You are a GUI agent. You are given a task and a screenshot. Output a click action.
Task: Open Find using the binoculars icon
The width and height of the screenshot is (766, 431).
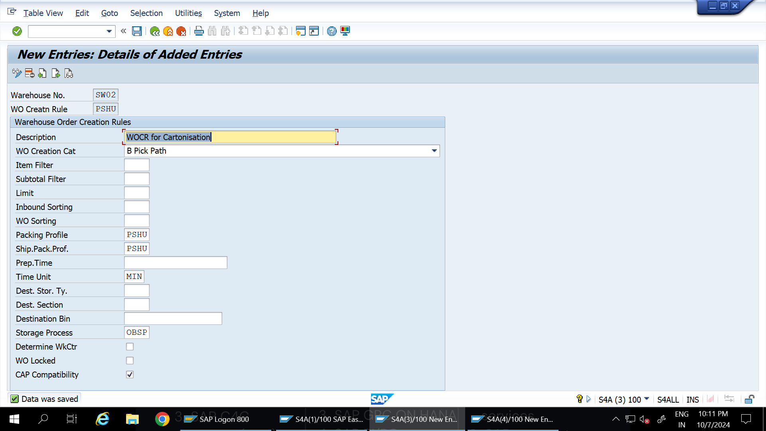212,31
